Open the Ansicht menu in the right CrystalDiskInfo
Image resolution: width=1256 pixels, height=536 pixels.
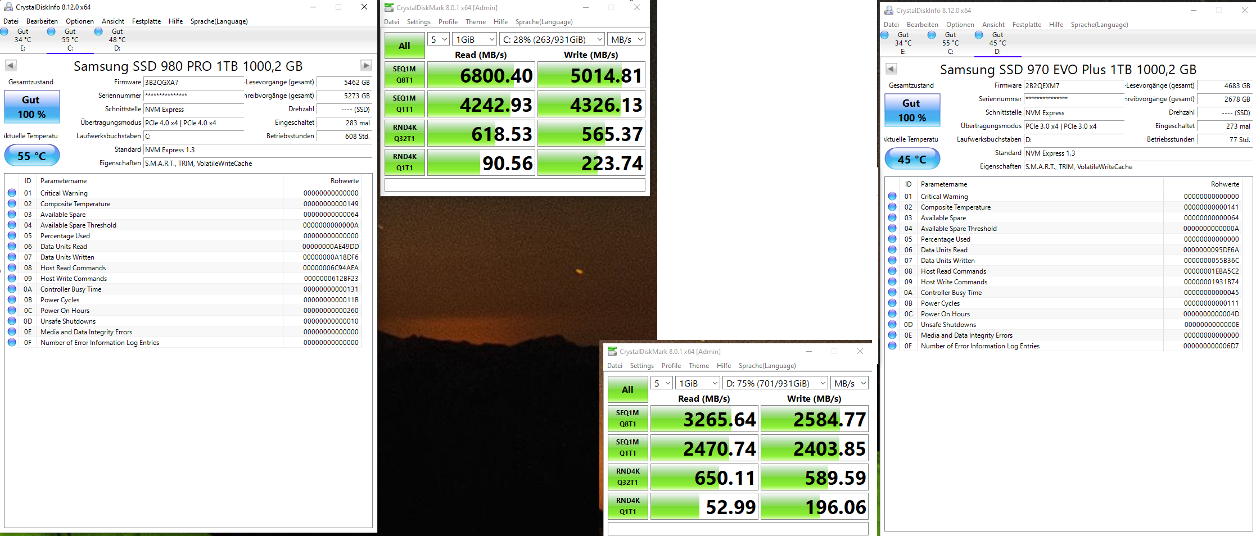pyautogui.click(x=993, y=25)
